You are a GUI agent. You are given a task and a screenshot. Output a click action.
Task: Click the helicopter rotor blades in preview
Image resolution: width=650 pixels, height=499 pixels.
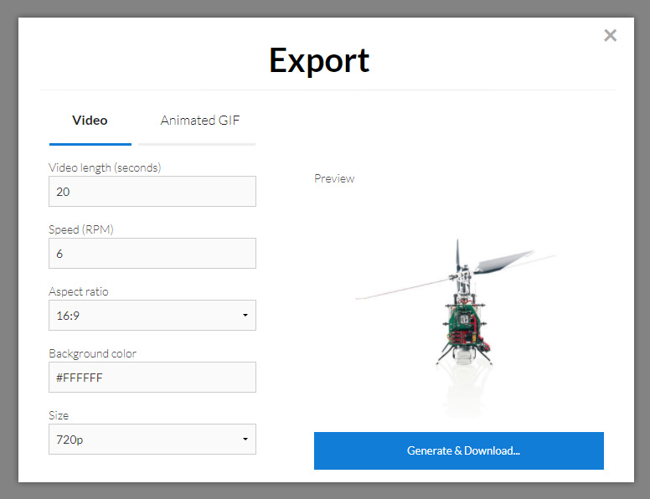(x=503, y=262)
